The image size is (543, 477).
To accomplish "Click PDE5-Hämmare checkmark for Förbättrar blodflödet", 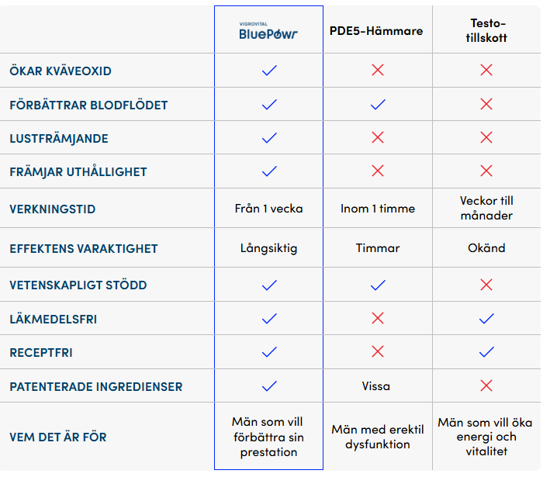I will point(378,104).
